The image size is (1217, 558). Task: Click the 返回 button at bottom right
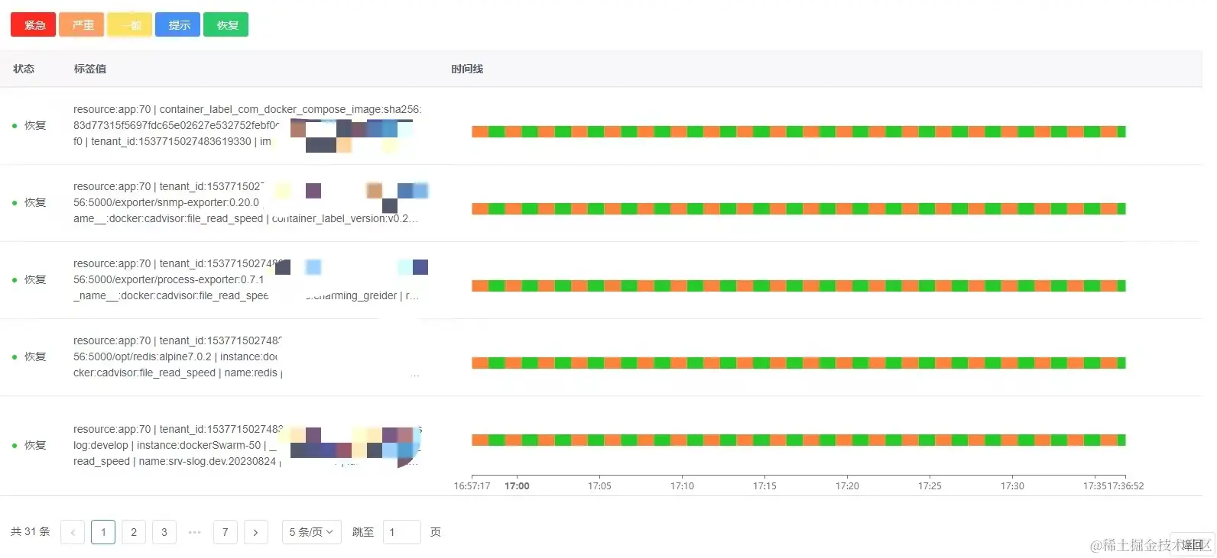1193,545
